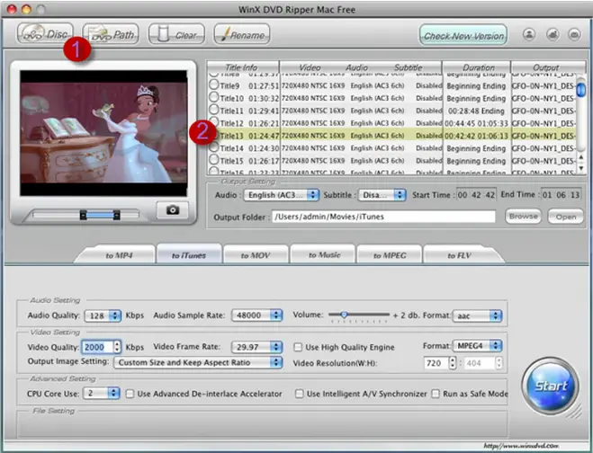Screen dimensions: 593x453
Task: Click the Output Folder path field
Action: point(383,217)
